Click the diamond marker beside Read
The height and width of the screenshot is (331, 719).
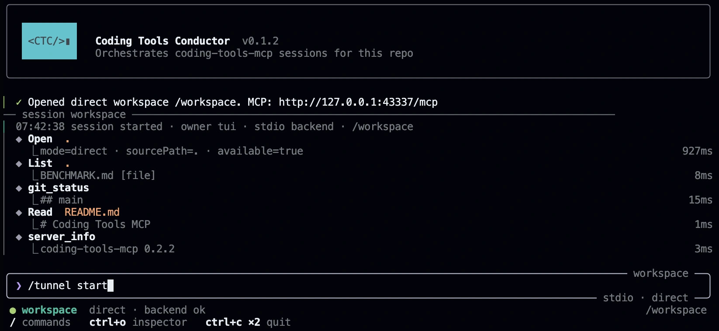[x=19, y=213]
